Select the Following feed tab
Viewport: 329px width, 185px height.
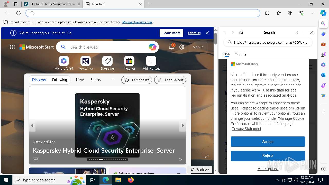point(60,80)
